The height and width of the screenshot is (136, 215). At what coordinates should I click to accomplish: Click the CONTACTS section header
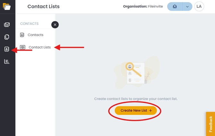[29, 24]
